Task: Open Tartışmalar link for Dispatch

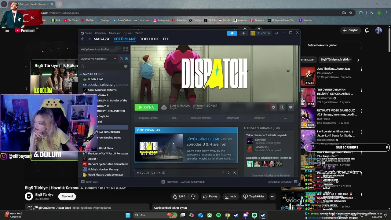Action: 232,118
